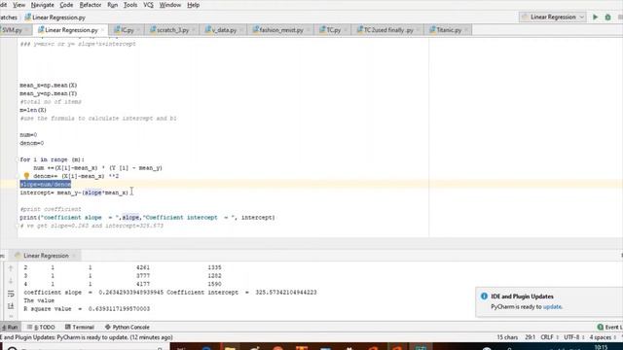Click the info icon in update notification
The image size is (623, 350).
tap(484, 296)
